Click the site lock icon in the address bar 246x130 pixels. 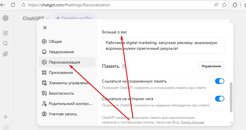pyautogui.click(x=23, y=5)
